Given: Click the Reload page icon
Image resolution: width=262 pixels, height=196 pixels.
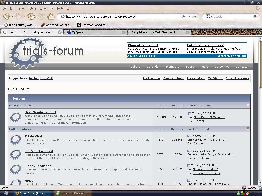Looking at the screenshot, I should pos(31,16).
